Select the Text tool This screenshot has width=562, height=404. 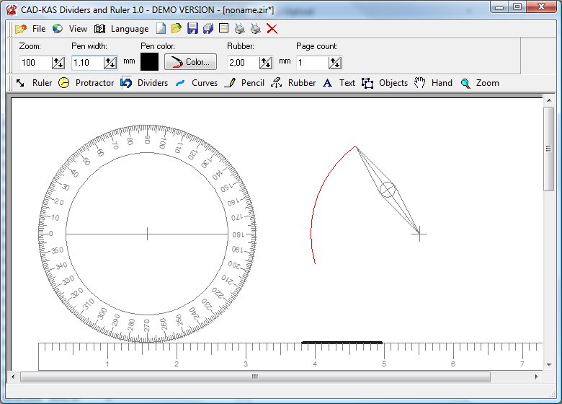coord(339,83)
